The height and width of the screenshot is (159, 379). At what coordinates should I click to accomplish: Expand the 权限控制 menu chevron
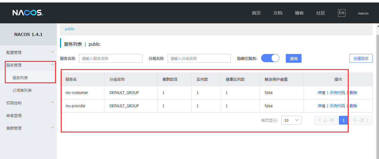[52, 102]
